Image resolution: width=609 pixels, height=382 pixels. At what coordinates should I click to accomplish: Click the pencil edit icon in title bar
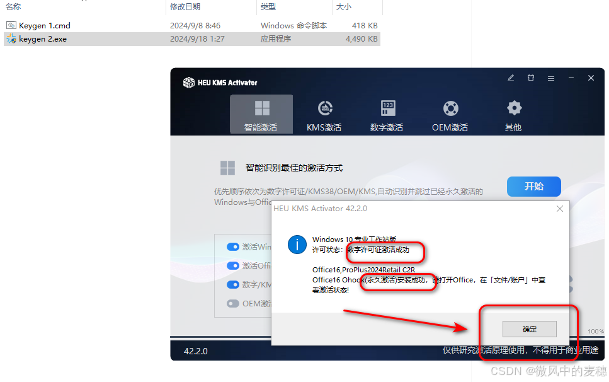point(511,78)
